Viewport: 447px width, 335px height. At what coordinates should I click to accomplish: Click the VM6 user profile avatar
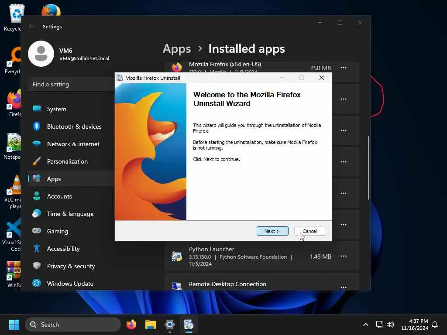[x=41, y=54]
